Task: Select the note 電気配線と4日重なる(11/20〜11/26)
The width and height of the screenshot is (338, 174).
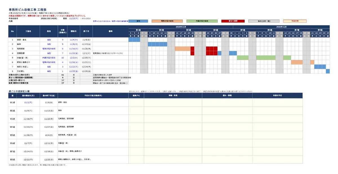Action: point(110,53)
